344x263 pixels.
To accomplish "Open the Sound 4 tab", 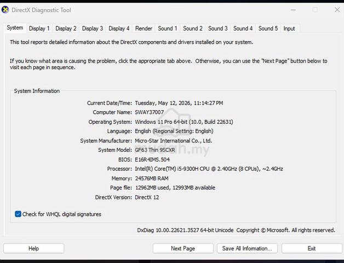I will 243,28.
